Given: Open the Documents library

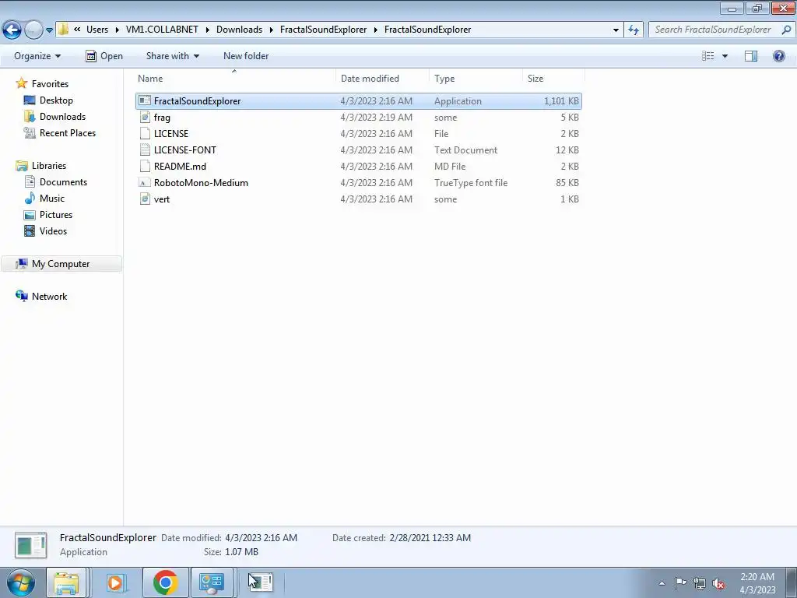Looking at the screenshot, I should coord(63,182).
